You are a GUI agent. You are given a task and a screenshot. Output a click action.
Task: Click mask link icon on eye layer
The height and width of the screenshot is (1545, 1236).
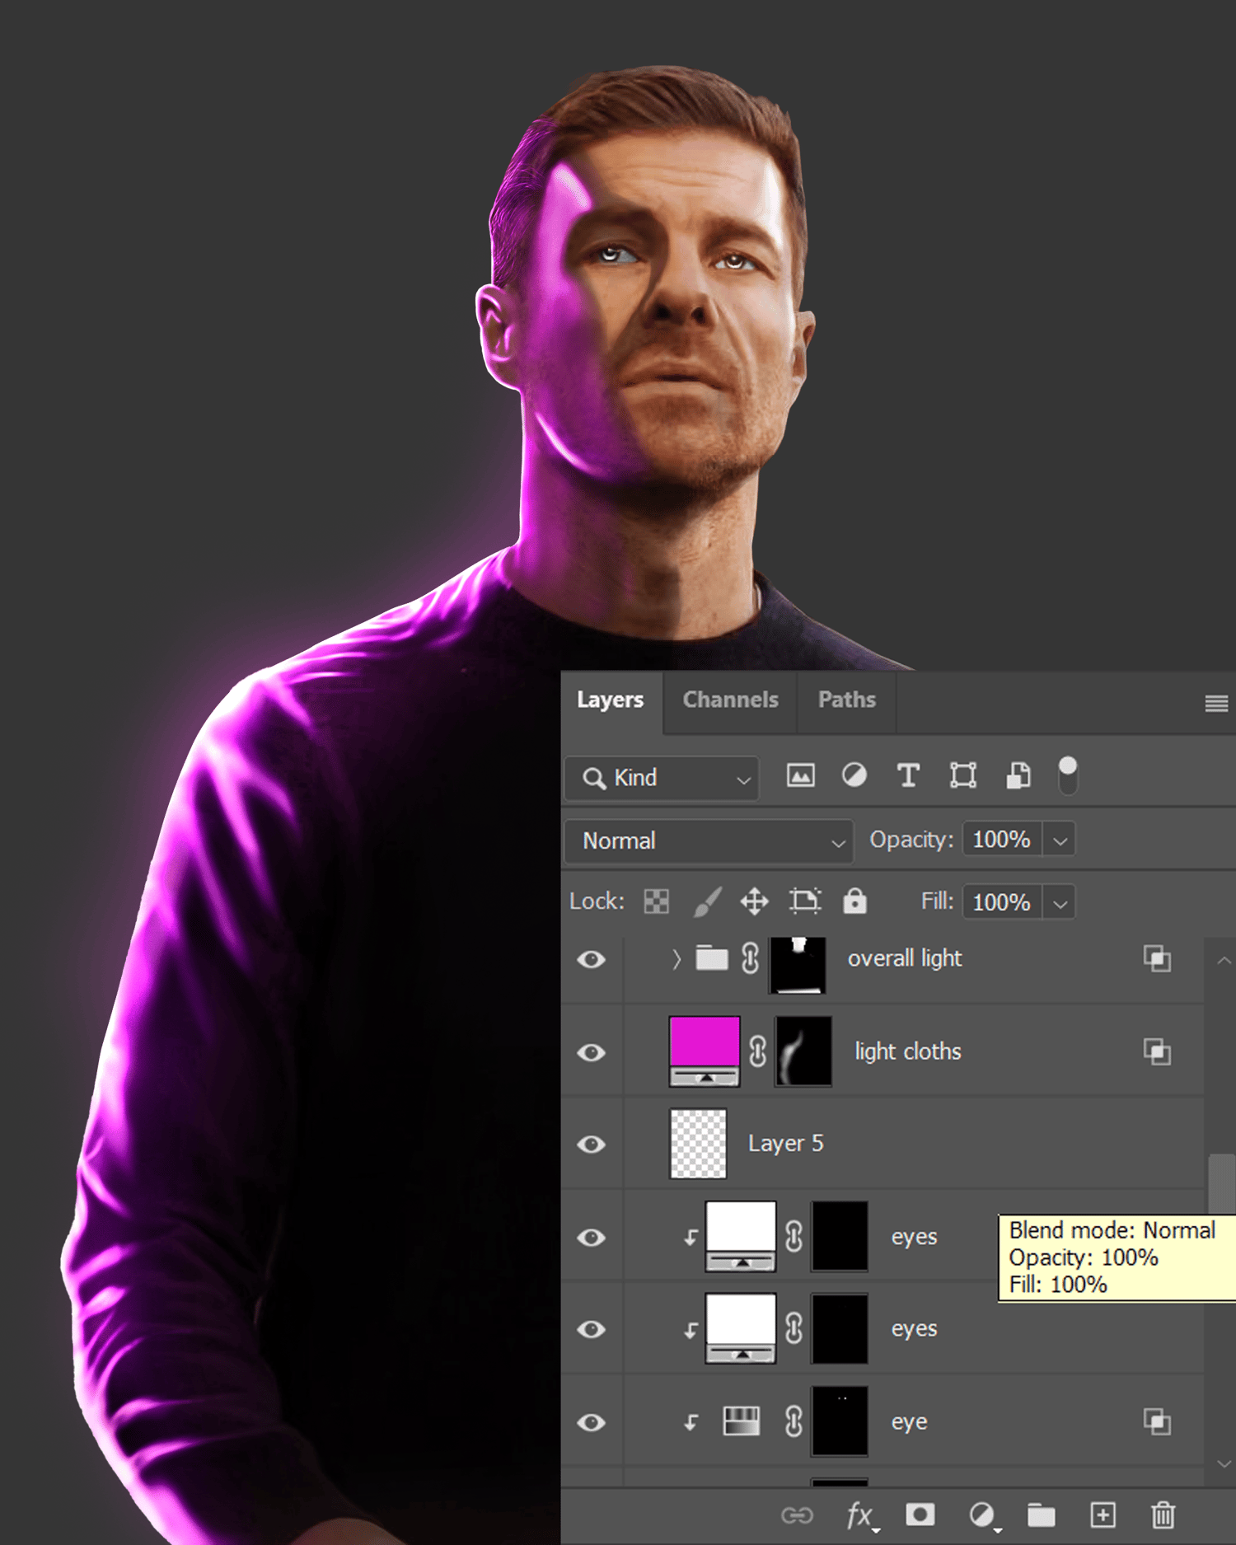794,1421
